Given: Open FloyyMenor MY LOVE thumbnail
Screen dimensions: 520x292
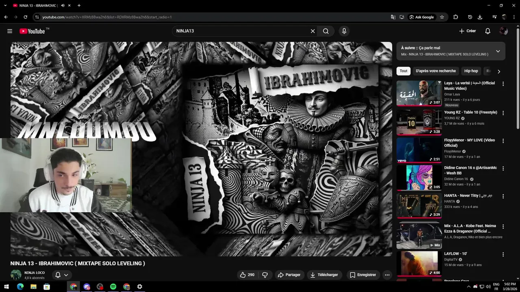Looking at the screenshot, I should tap(419, 150).
